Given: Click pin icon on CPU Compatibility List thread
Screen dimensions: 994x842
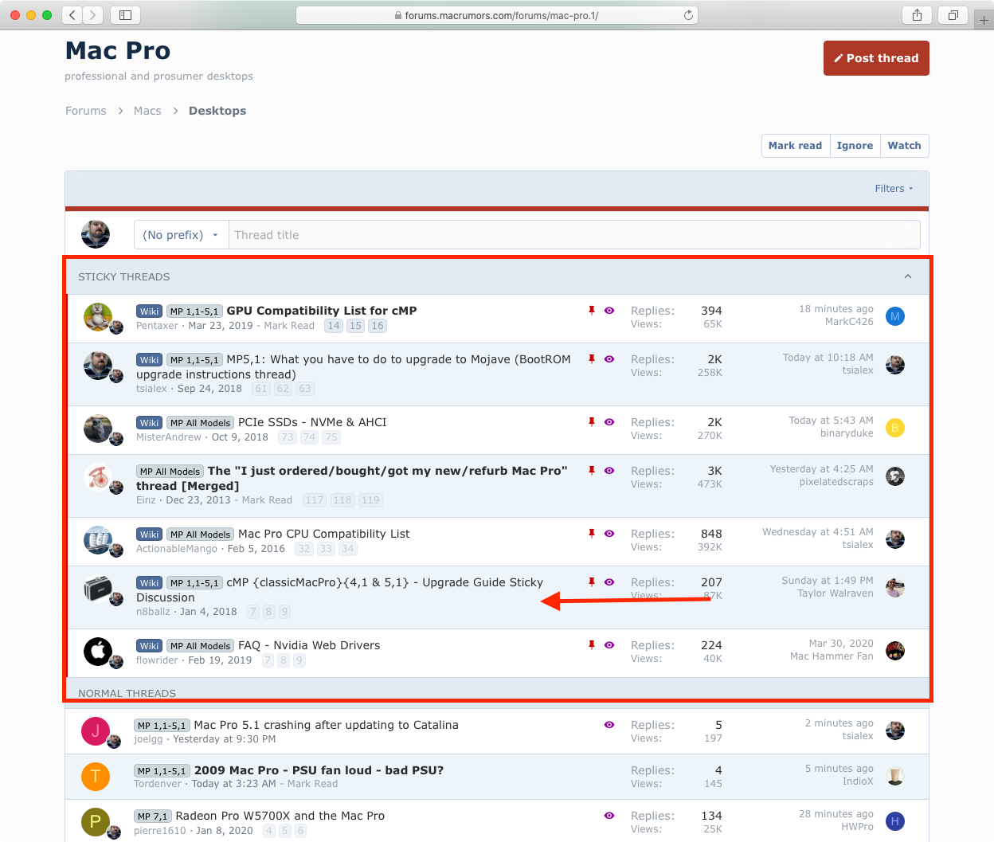Looking at the screenshot, I should click(x=592, y=534).
